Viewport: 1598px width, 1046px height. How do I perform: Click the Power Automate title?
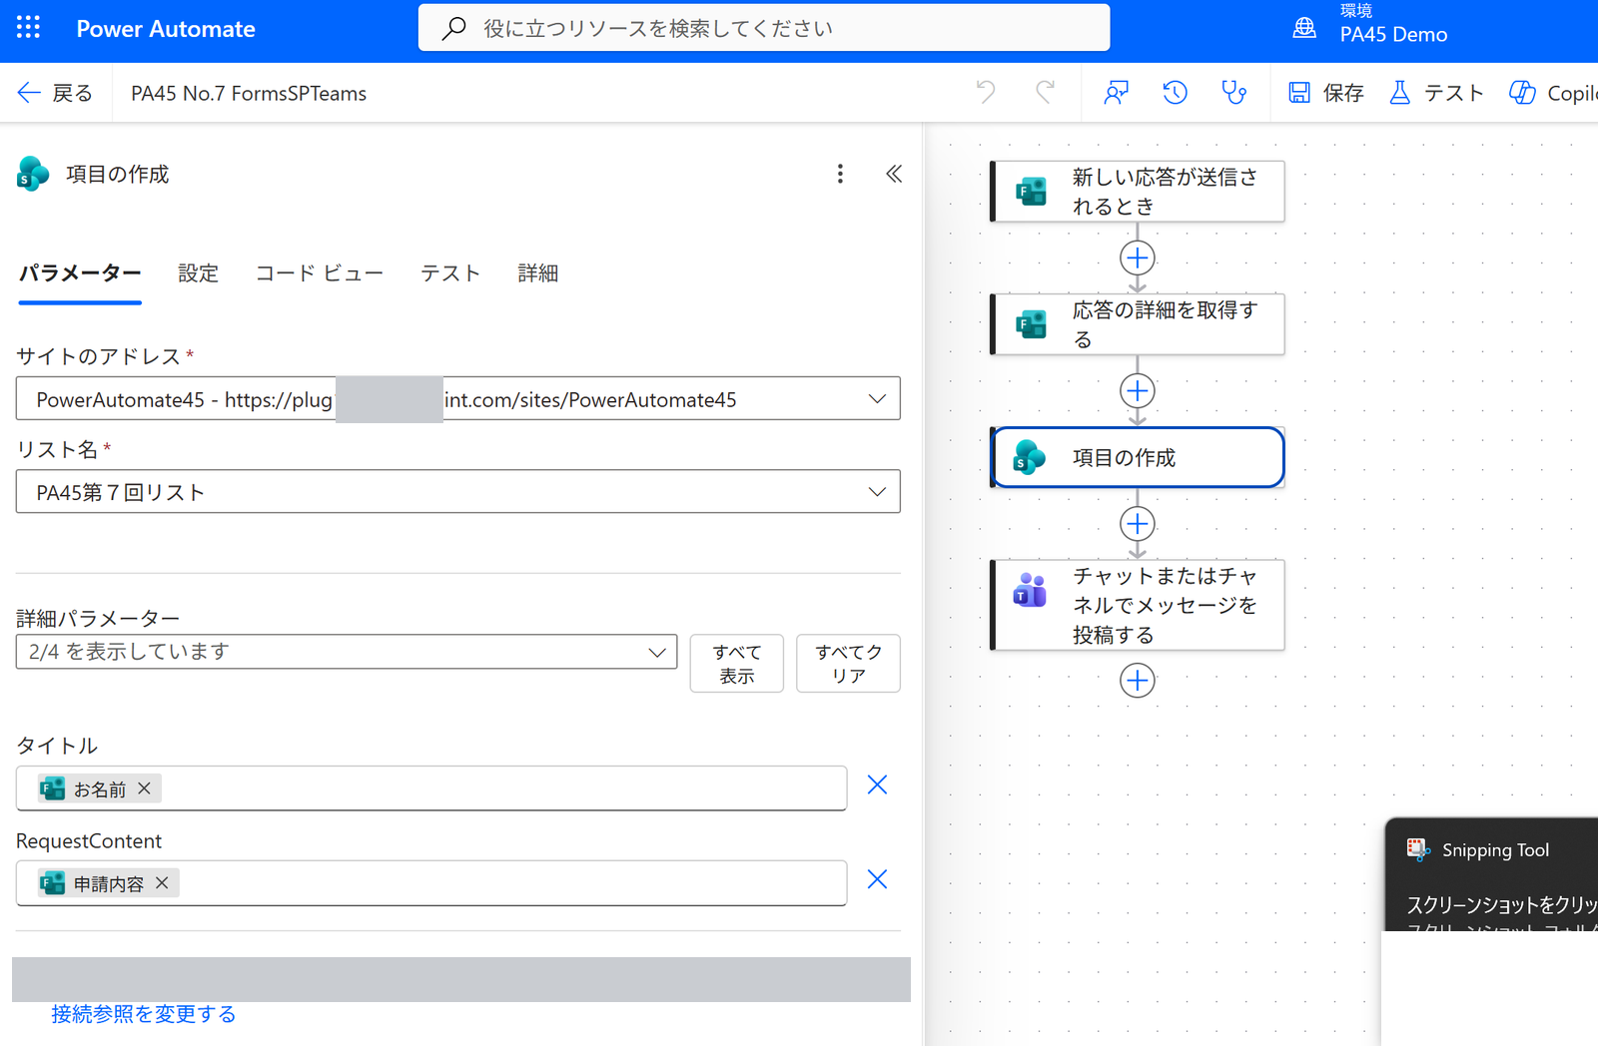click(x=166, y=29)
